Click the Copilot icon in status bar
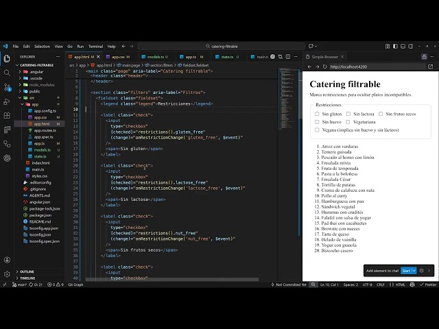Viewport: 439px width, 329px height. pyautogui.click(x=412, y=284)
